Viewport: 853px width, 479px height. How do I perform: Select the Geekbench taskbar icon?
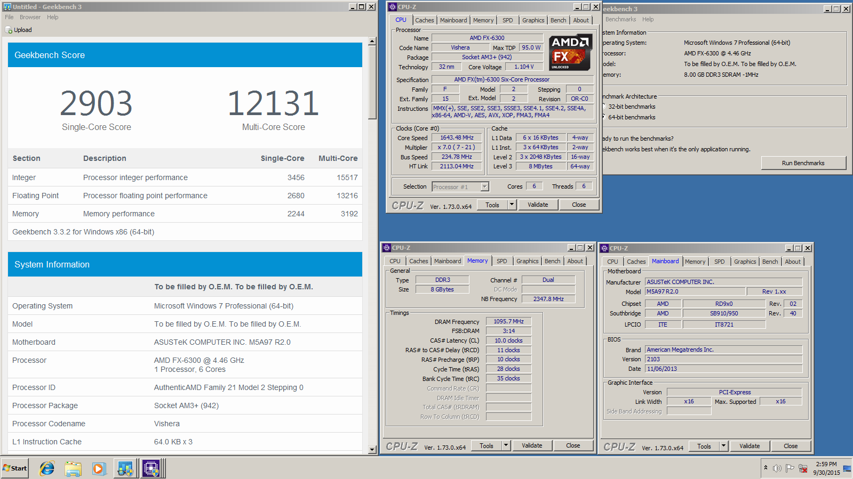coord(125,468)
